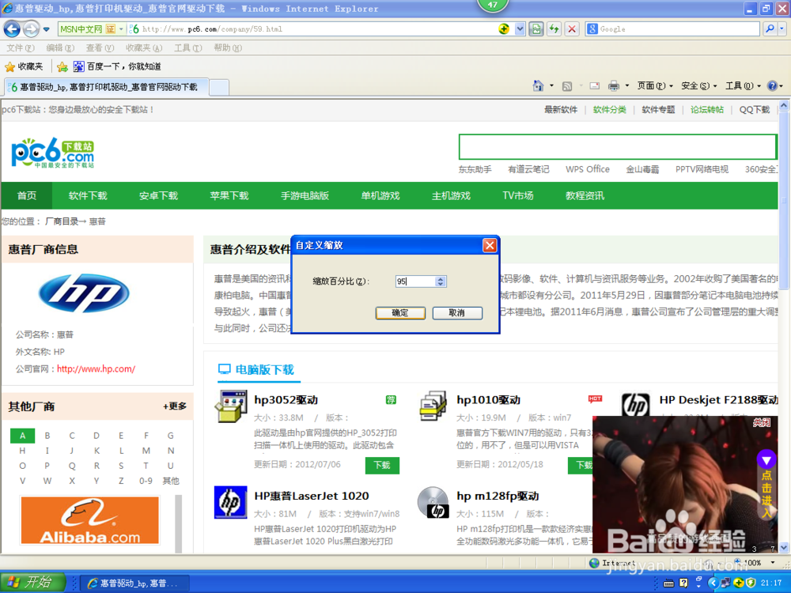Open the 单机游戏 navigation item
This screenshot has width=791, height=593.
[x=380, y=195]
